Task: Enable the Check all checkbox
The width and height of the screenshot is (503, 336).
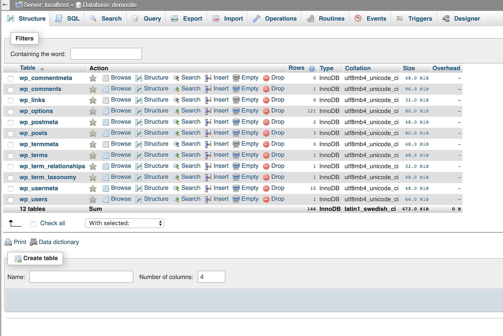Action: 33,223
